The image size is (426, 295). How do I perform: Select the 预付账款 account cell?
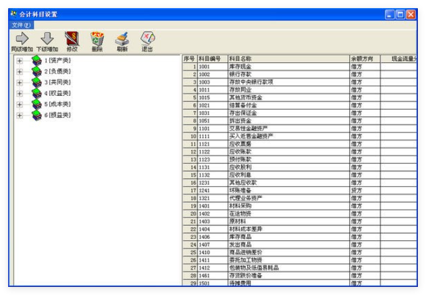coord(288,159)
